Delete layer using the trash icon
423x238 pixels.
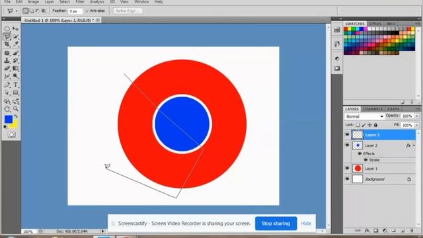tap(411, 231)
